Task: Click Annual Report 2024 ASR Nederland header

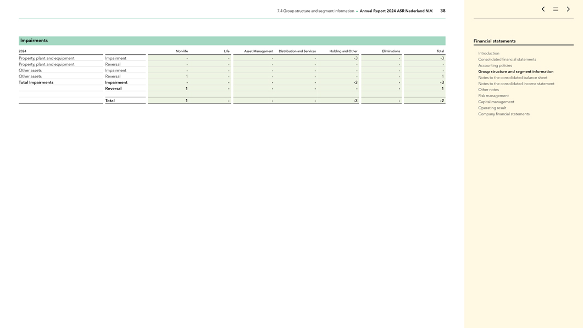Action: pos(396,11)
